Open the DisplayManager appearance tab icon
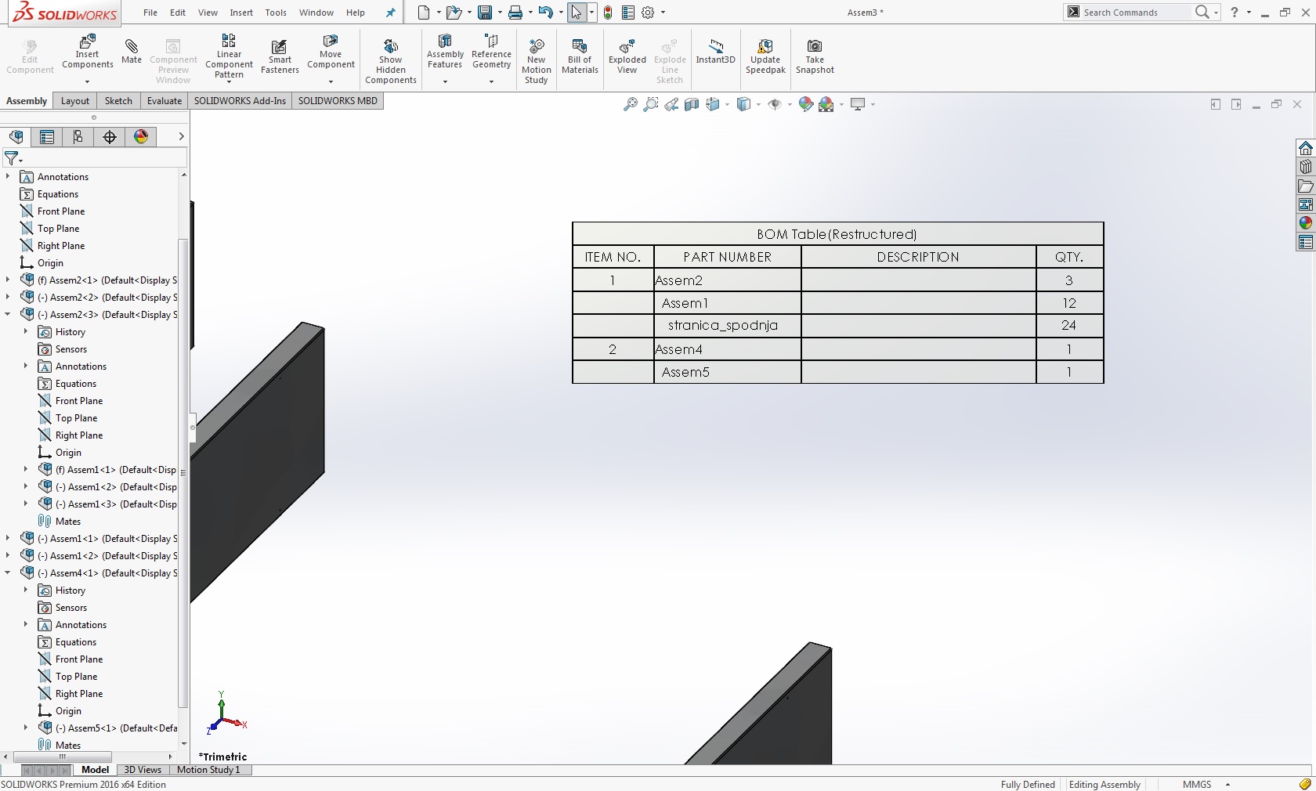Viewport: 1316px width, 791px height. [141, 137]
